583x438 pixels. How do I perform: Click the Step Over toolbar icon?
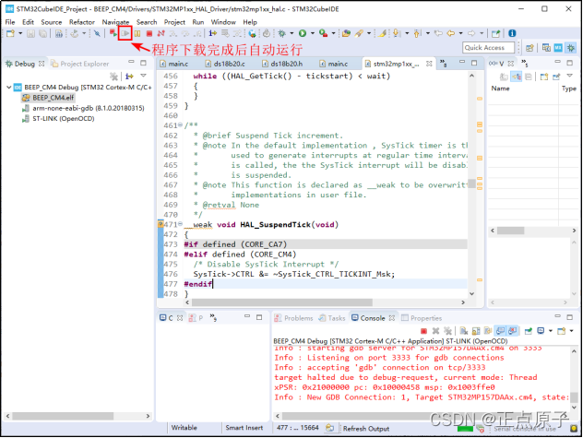185,33
